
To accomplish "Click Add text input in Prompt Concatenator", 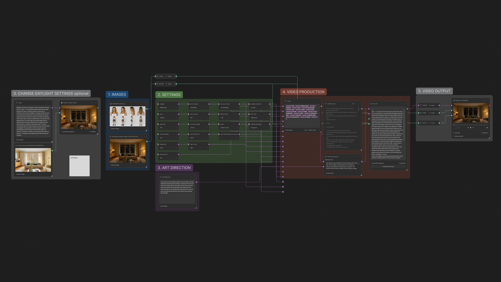I will point(330,173).
